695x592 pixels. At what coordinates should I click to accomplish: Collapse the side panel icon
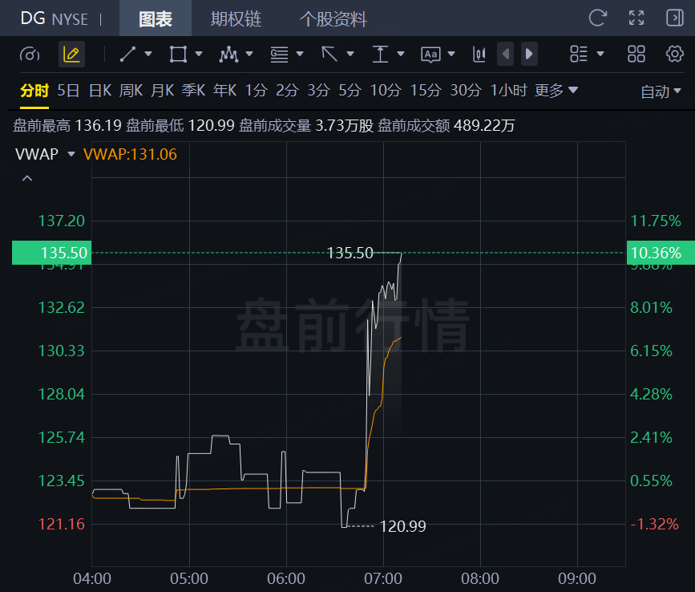coord(675,18)
